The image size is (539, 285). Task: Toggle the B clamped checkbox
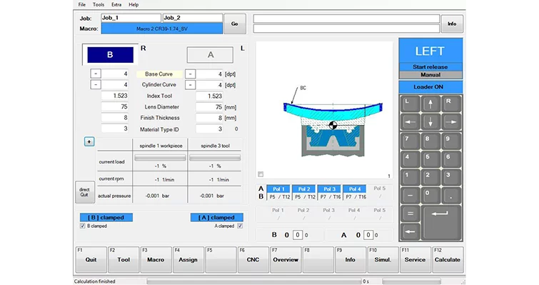83,226
